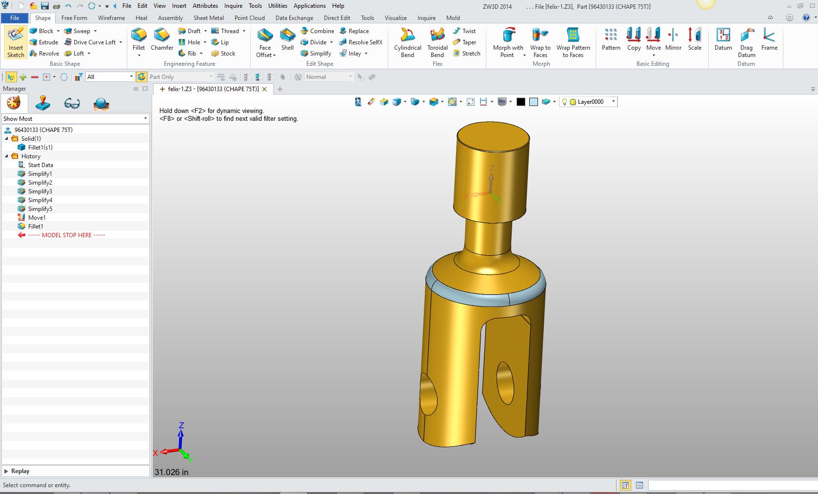The width and height of the screenshot is (818, 494).
Task: Switch to the Sheet Metal ribbon tab
Action: pyautogui.click(x=208, y=18)
